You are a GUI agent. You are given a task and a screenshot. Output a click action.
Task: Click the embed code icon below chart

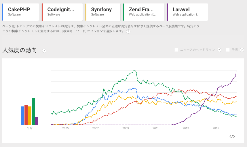[232, 136]
